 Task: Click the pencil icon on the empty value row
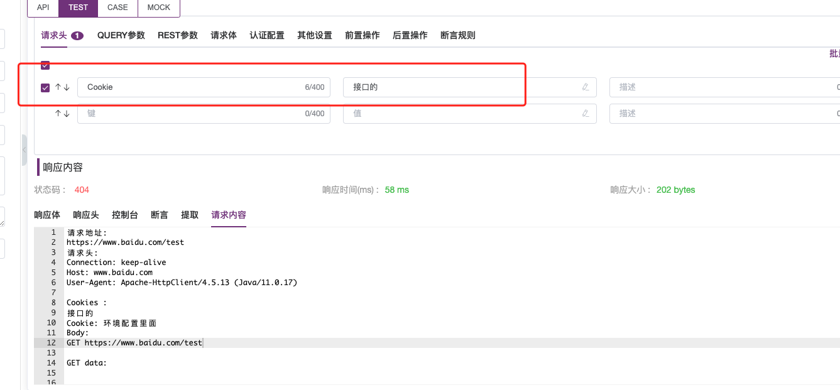pyautogui.click(x=586, y=114)
